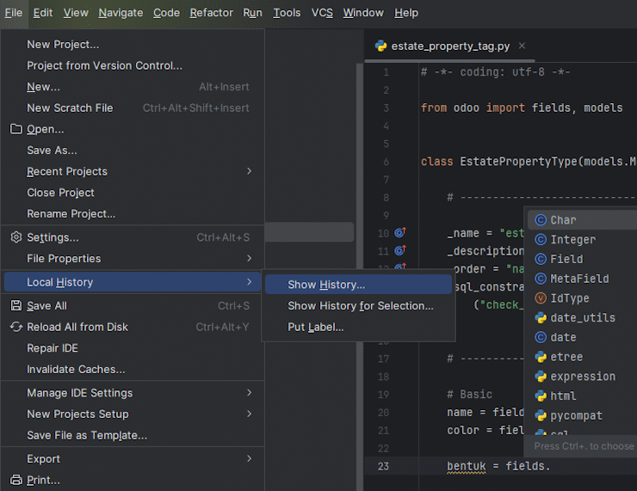Select Char completion suggestion
Screen dimensions: 637x491
(x=583, y=220)
